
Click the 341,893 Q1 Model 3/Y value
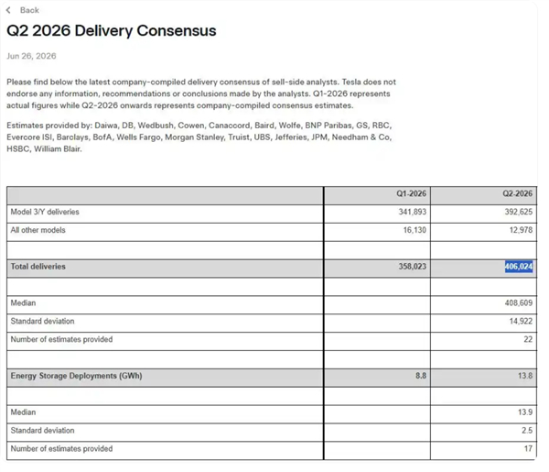(413, 212)
